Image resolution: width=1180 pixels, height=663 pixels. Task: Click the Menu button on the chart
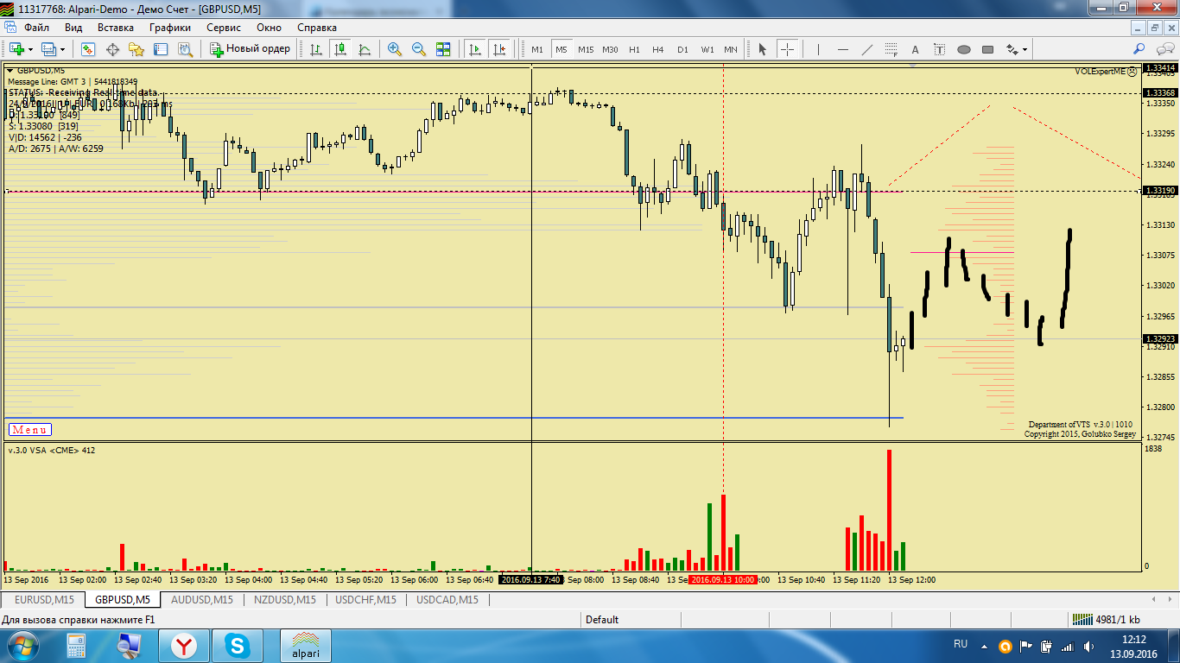(x=29, y=430)
